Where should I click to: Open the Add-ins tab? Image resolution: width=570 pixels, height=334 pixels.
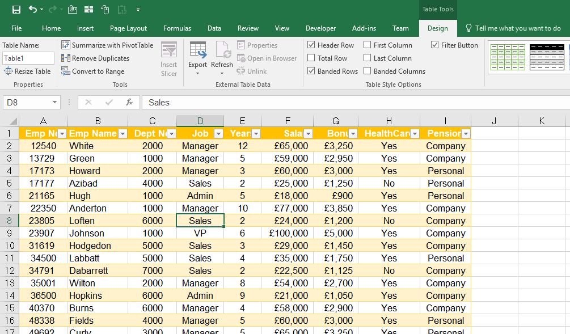(364, 28)
